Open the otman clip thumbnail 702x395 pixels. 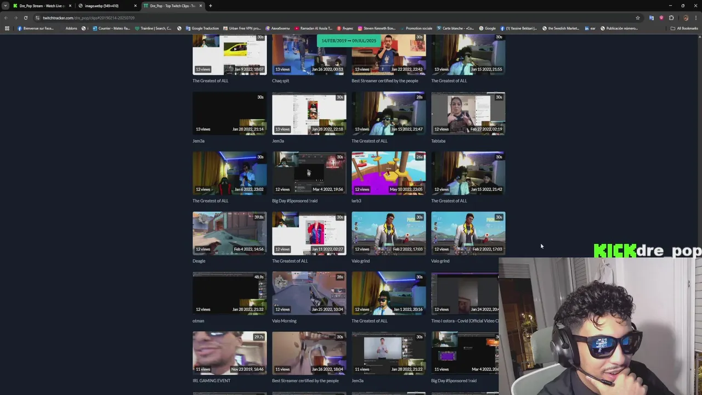(x=229, y=293)
